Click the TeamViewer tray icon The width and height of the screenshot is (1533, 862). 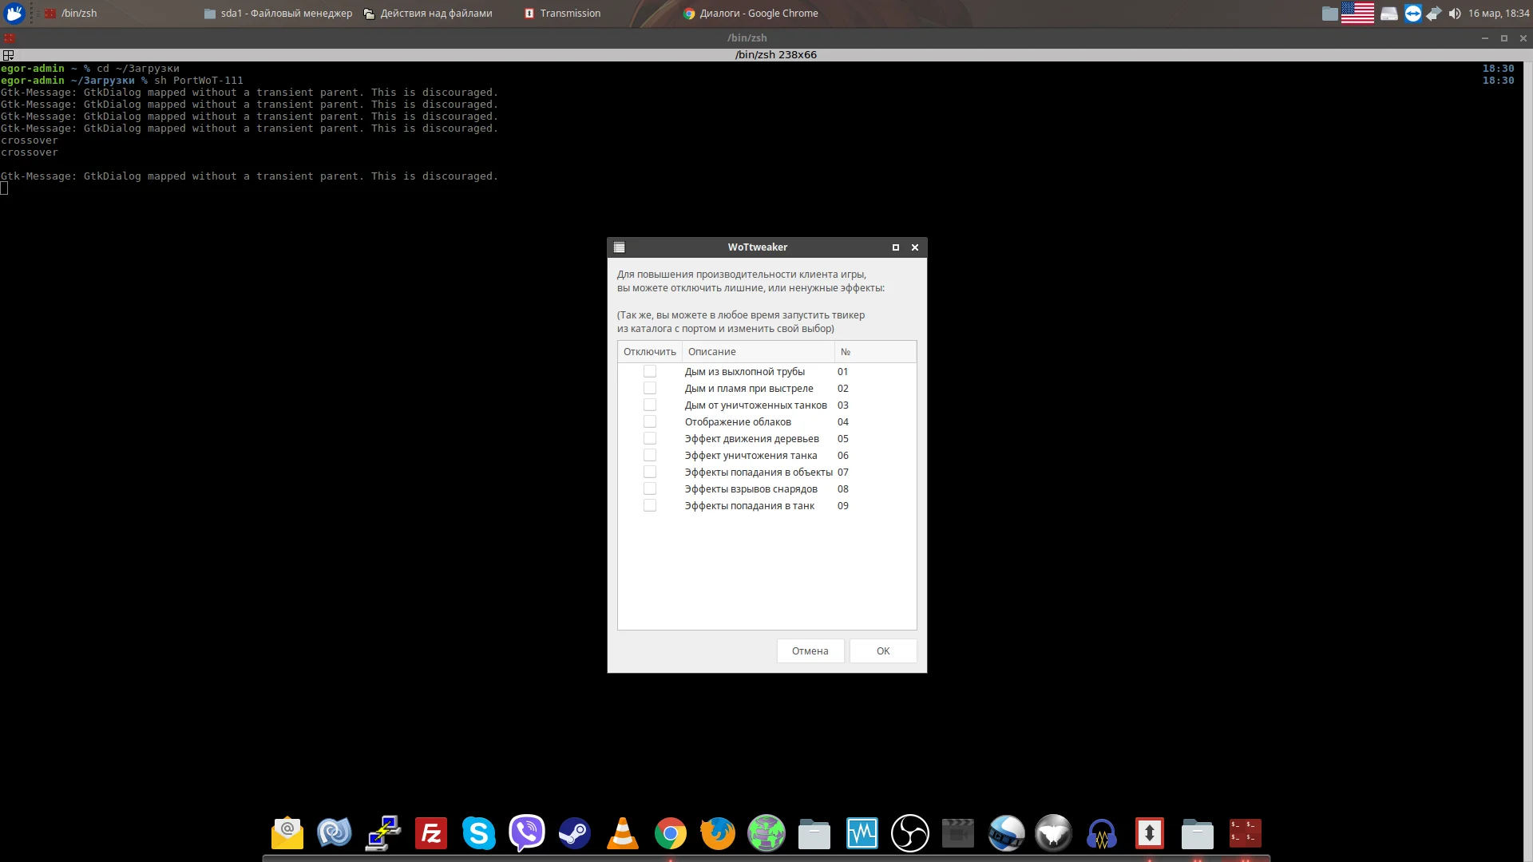[x=1412, y=14]
